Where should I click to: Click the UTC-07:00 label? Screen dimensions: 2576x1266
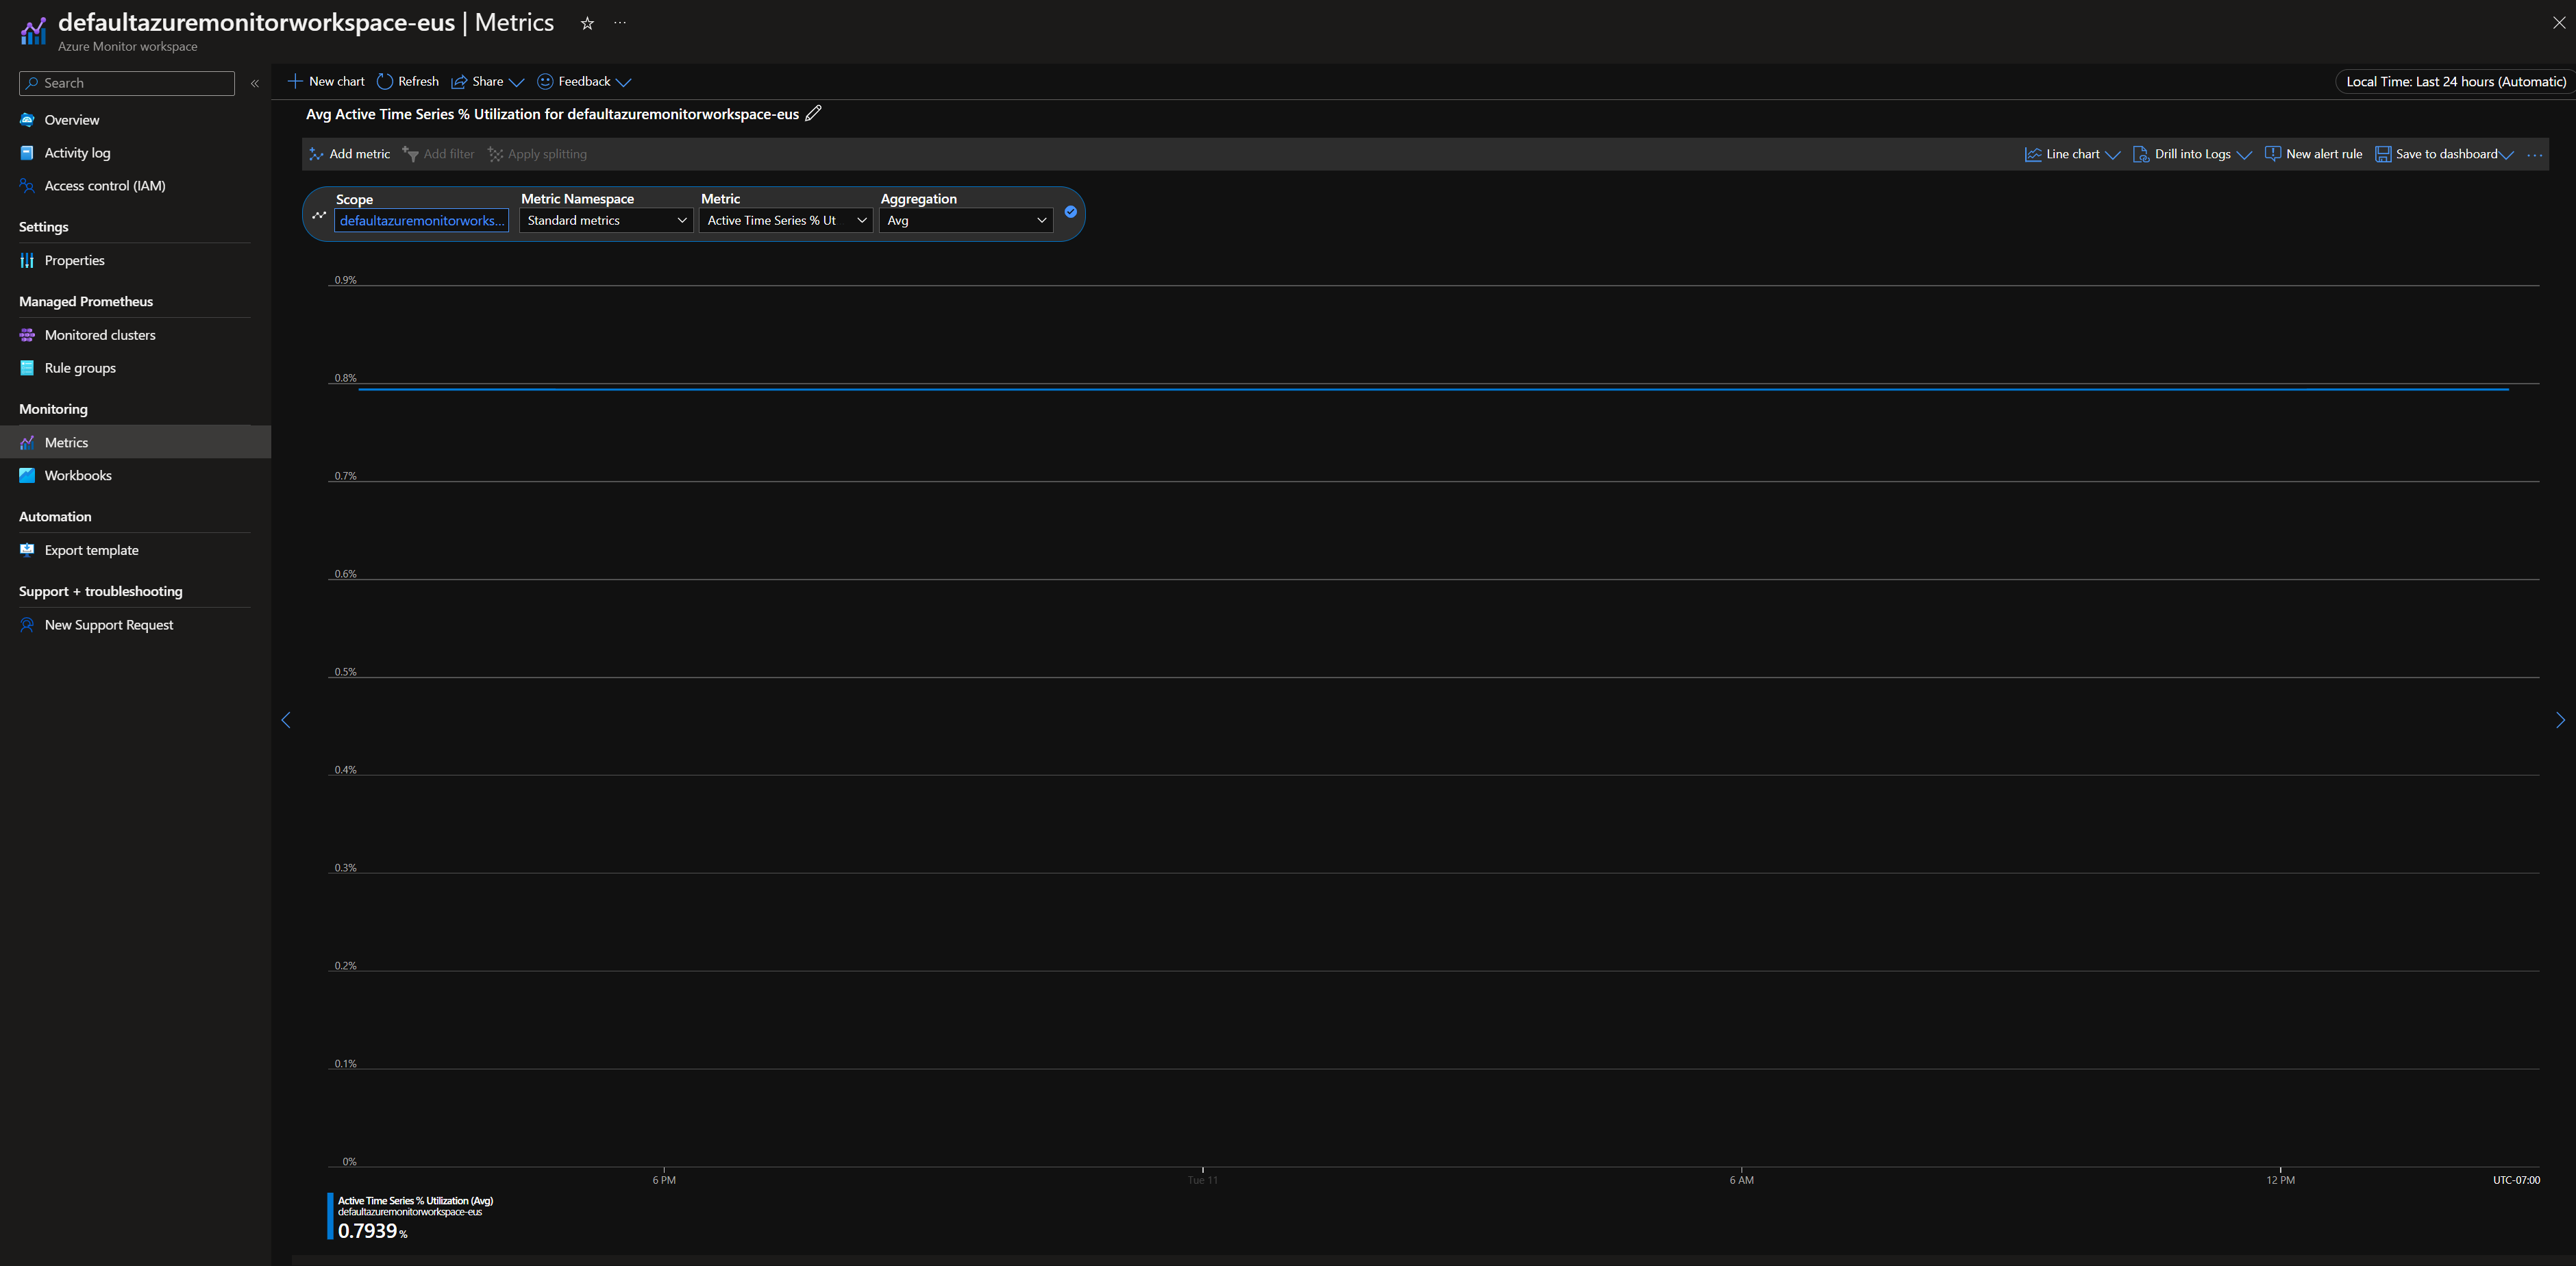click(x=2516, y=1181)
